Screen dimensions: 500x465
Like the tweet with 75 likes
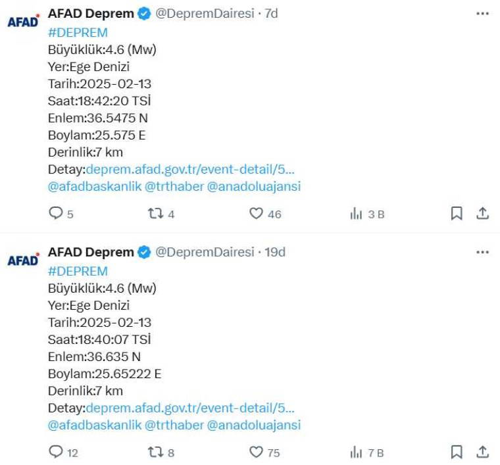256,452
